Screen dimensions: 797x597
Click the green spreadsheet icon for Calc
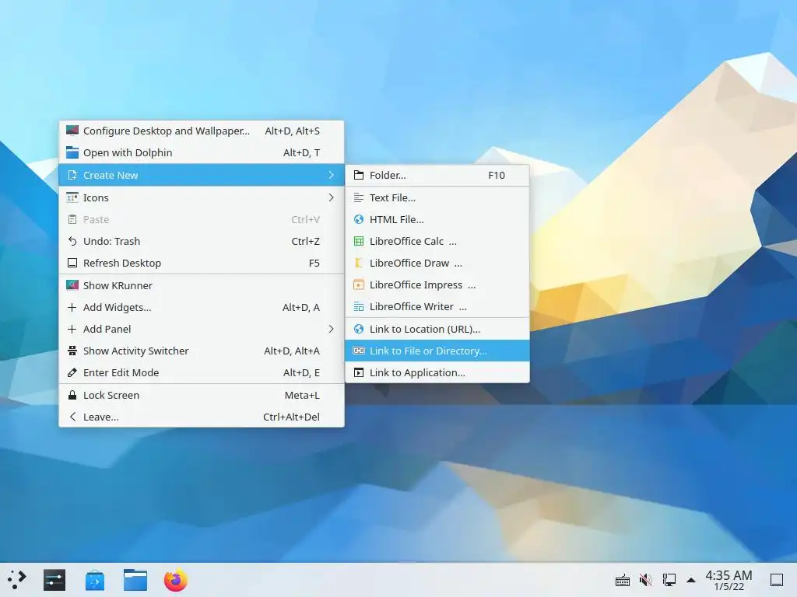pyautogui.click(x=358, y=241)
